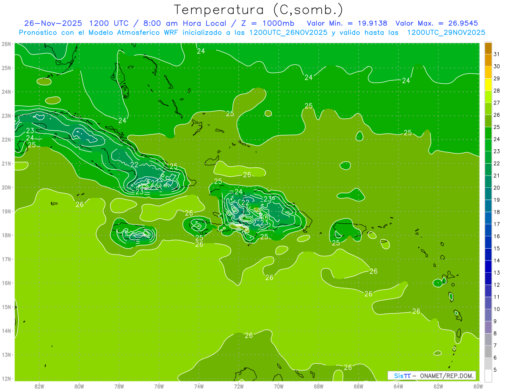The width and height of the screenshot is (508, 392).
Task: Click the '66W' longitude axis label
Action: tap(359, 386)
